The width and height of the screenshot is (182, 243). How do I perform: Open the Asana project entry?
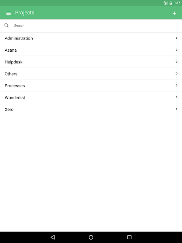click(91, 50)
